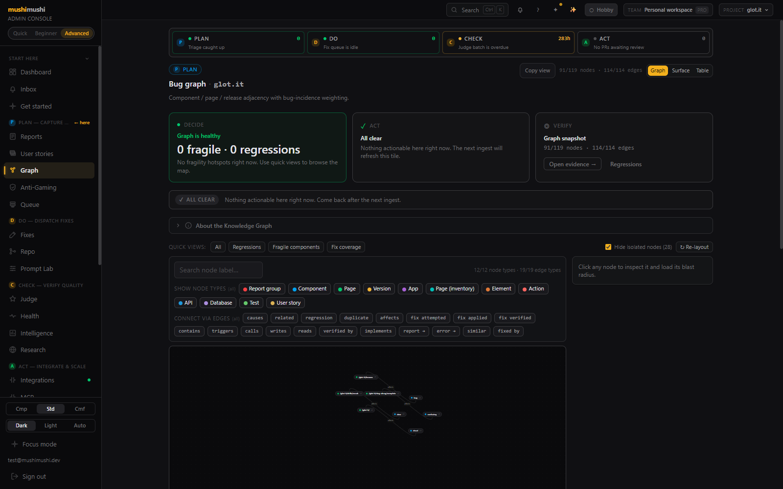The width and height of the screenshot is (783, 489).
Task: Click the Hobby plan badge
Action: click(x=601, y=10)
